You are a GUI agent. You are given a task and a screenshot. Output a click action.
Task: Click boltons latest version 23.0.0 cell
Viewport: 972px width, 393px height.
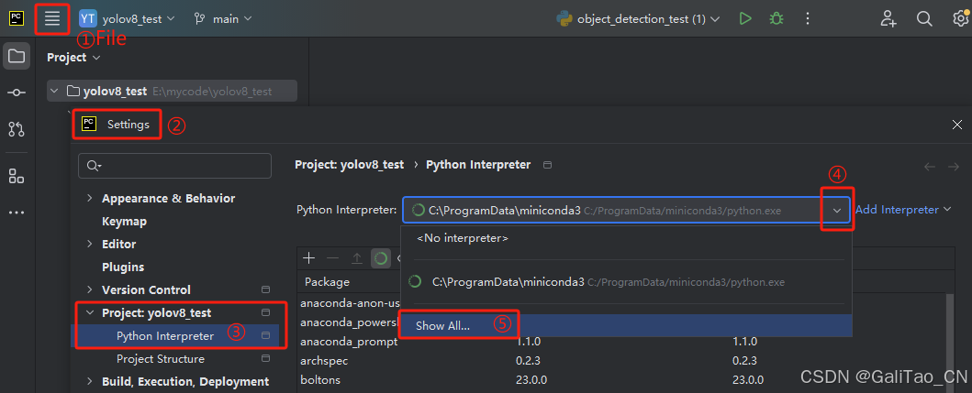[x=748, y=379]
